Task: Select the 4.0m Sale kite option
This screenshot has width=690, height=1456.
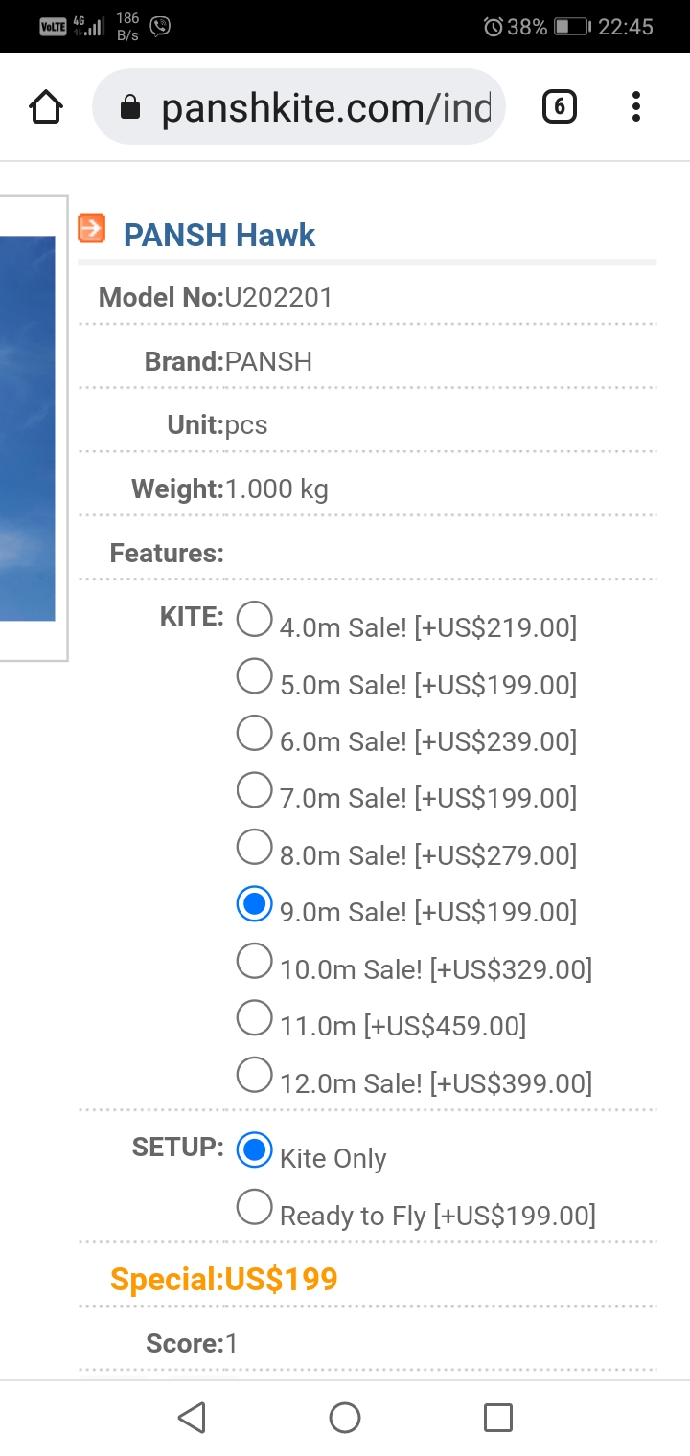Action: (x=254, y=620)
